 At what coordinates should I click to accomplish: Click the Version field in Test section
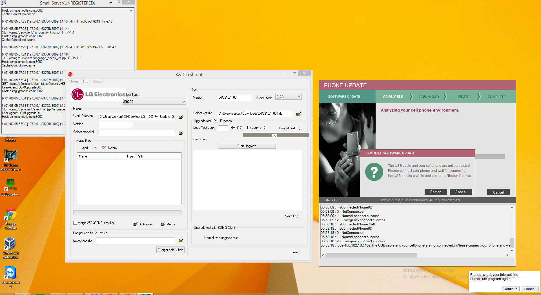[235, 97]
